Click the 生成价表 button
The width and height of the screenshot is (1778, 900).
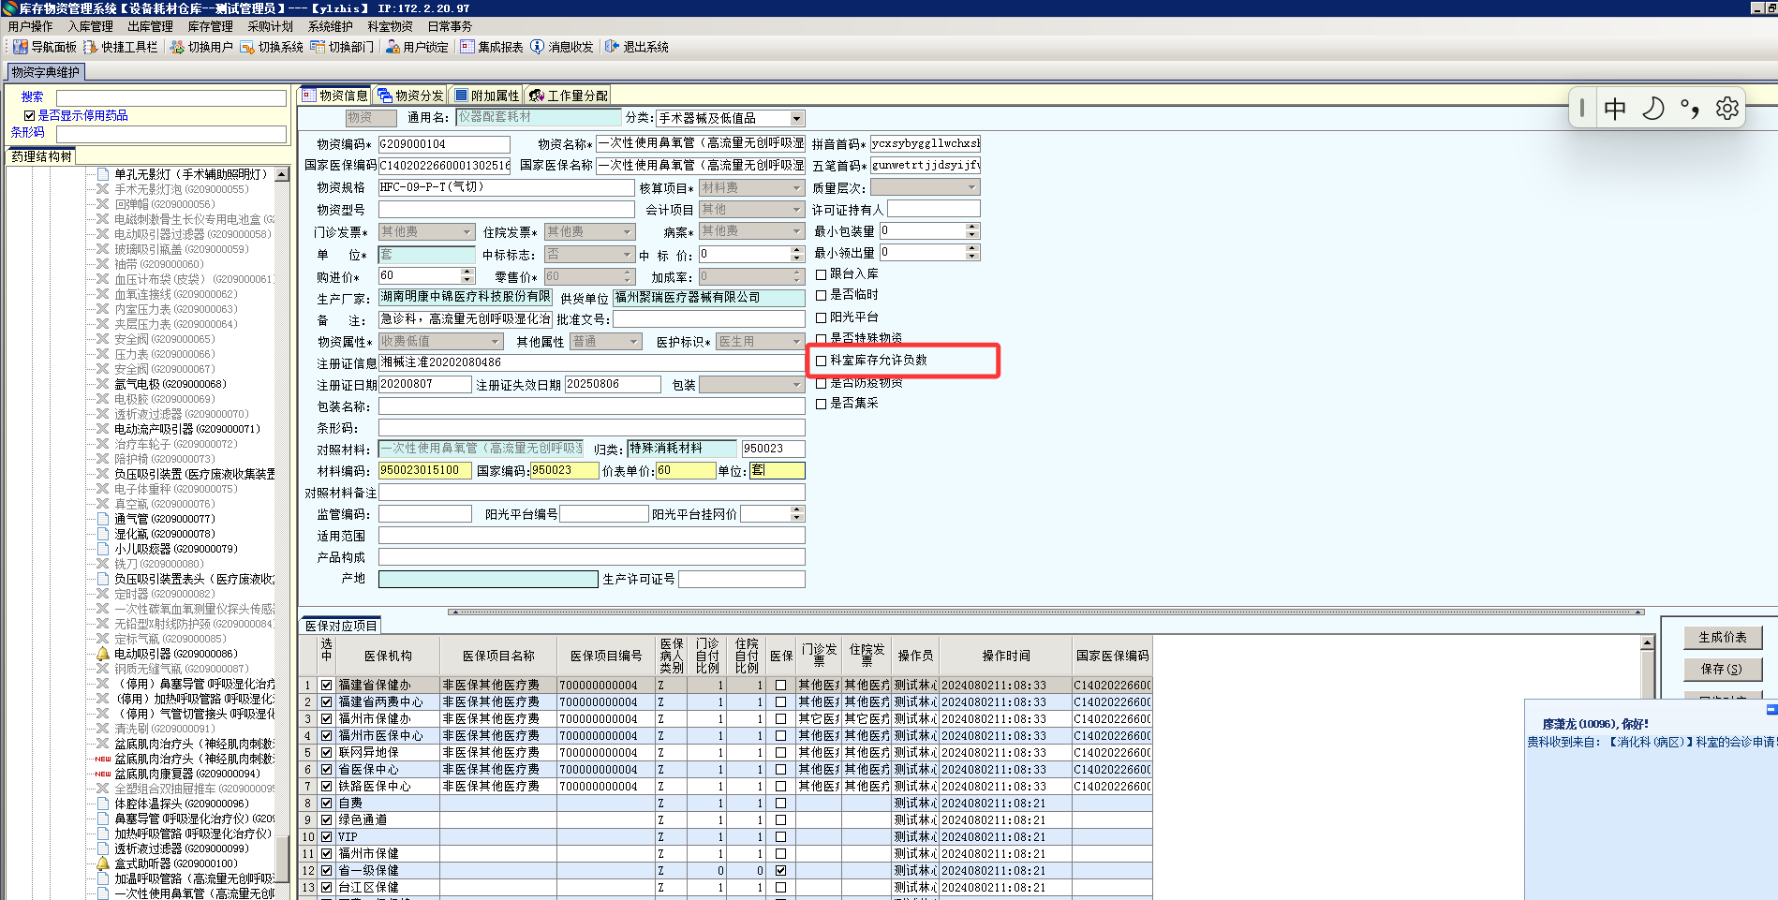point(1722,638)
